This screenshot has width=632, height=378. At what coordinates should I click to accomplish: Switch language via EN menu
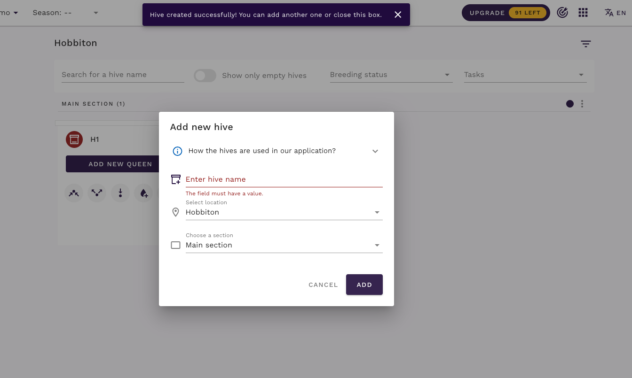click(x=615, y=13)
